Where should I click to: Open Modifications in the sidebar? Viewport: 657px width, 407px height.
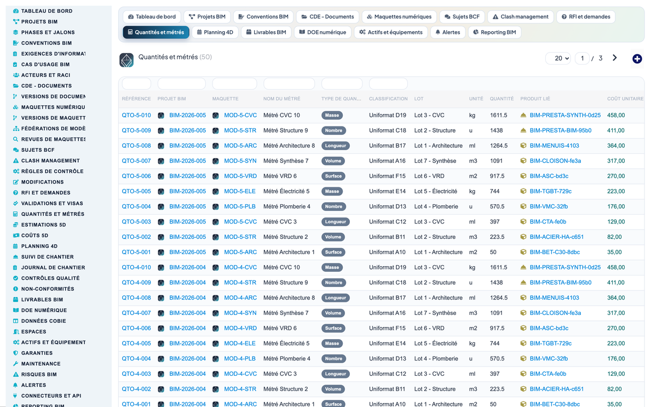pos(43,182)
